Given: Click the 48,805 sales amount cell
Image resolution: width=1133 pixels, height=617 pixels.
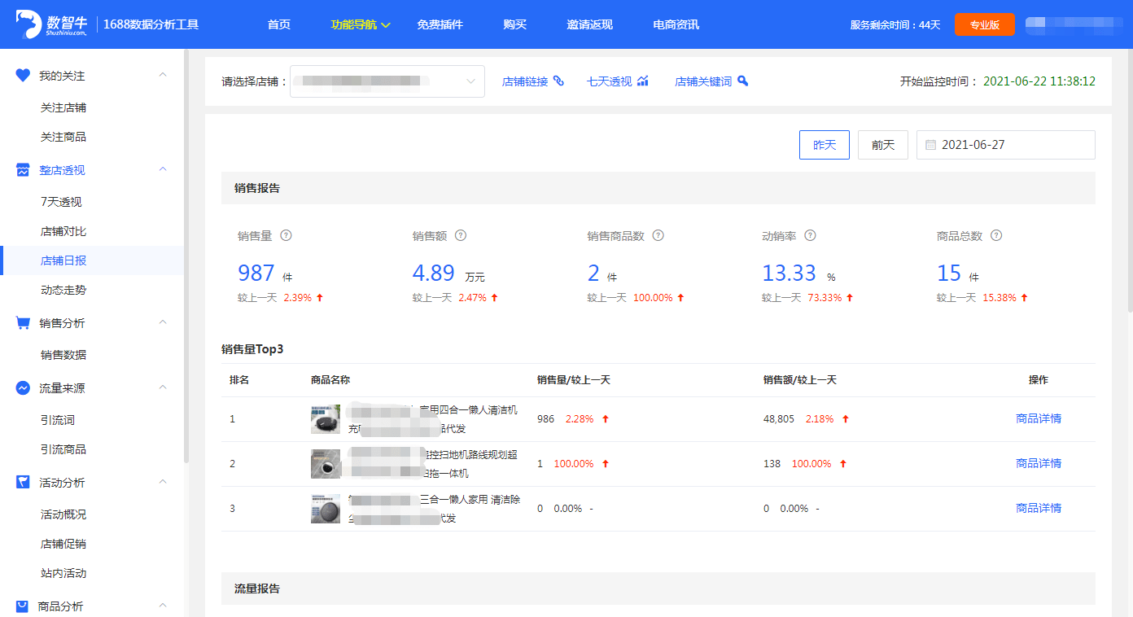Looking at the screenshot, I should (779, 418).
